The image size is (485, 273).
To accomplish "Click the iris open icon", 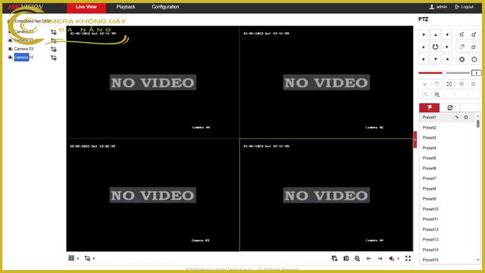I will click(x=474, y=59).
